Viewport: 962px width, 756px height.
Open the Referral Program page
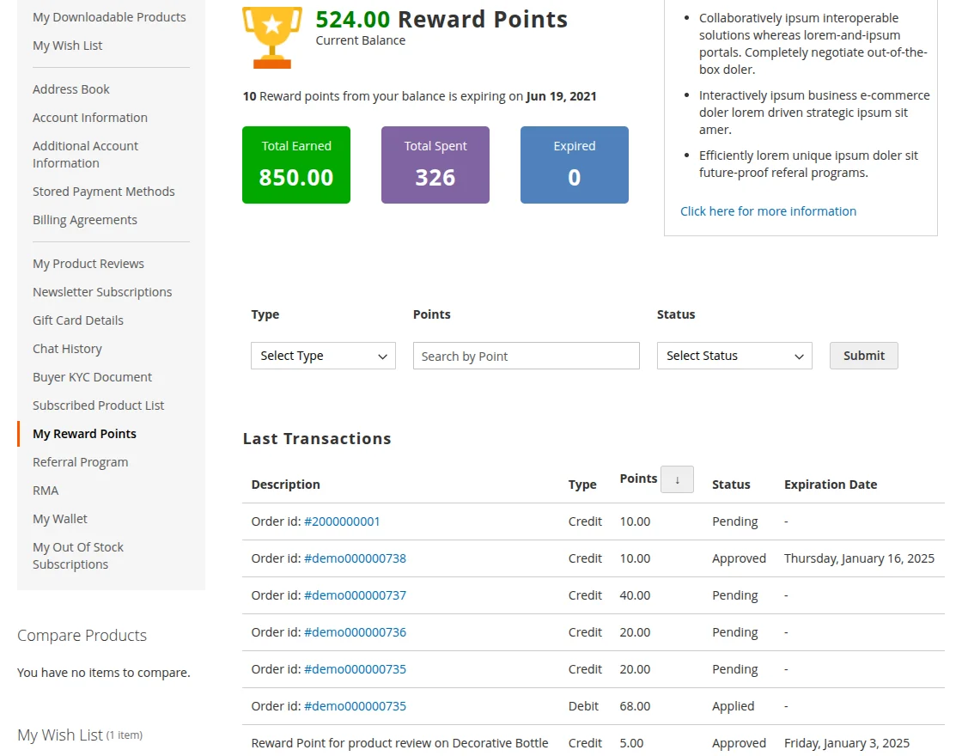pyautogui.click(x=80, y=461)
